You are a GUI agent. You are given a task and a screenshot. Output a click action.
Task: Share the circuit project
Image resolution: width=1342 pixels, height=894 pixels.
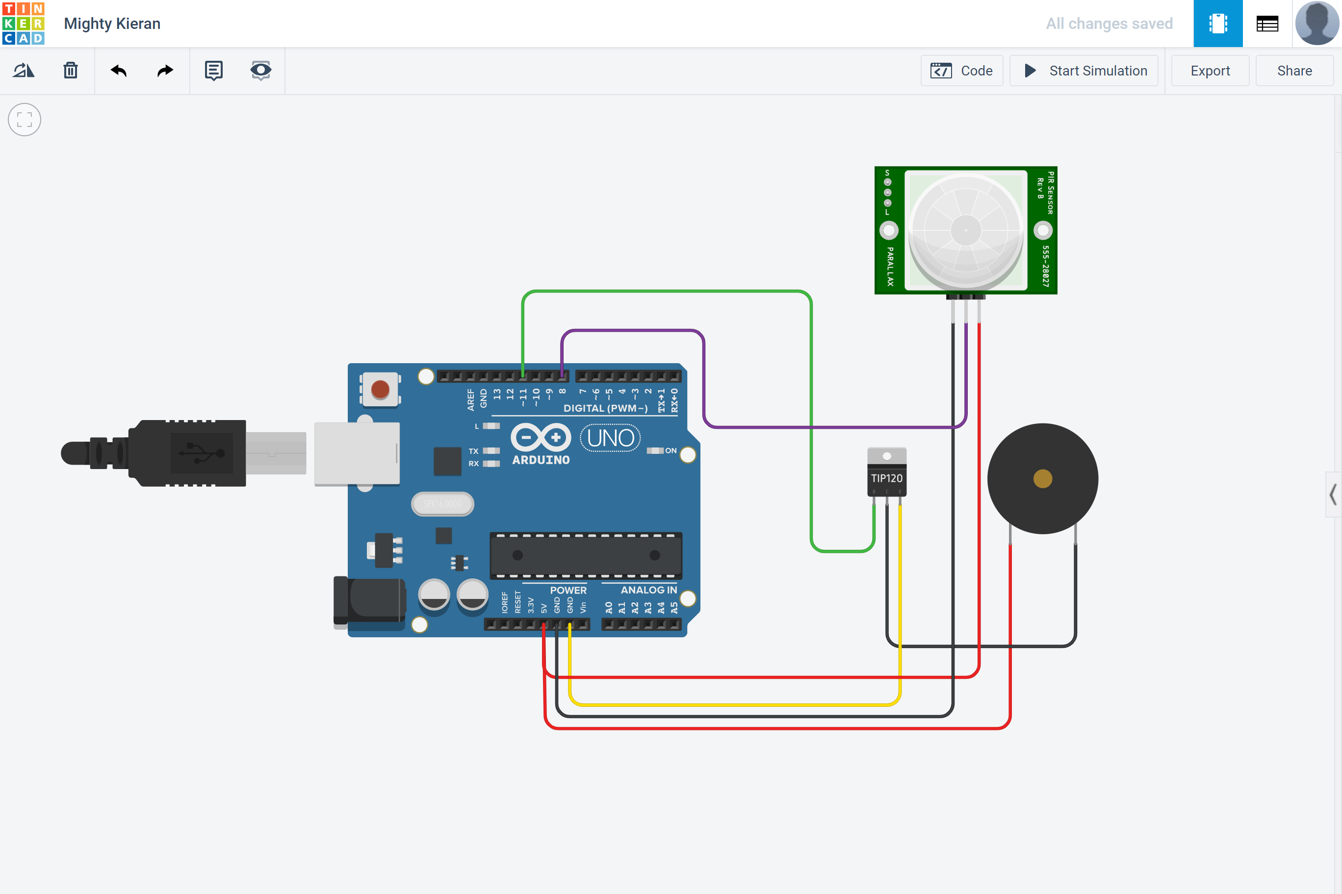tap(1294, 70)
